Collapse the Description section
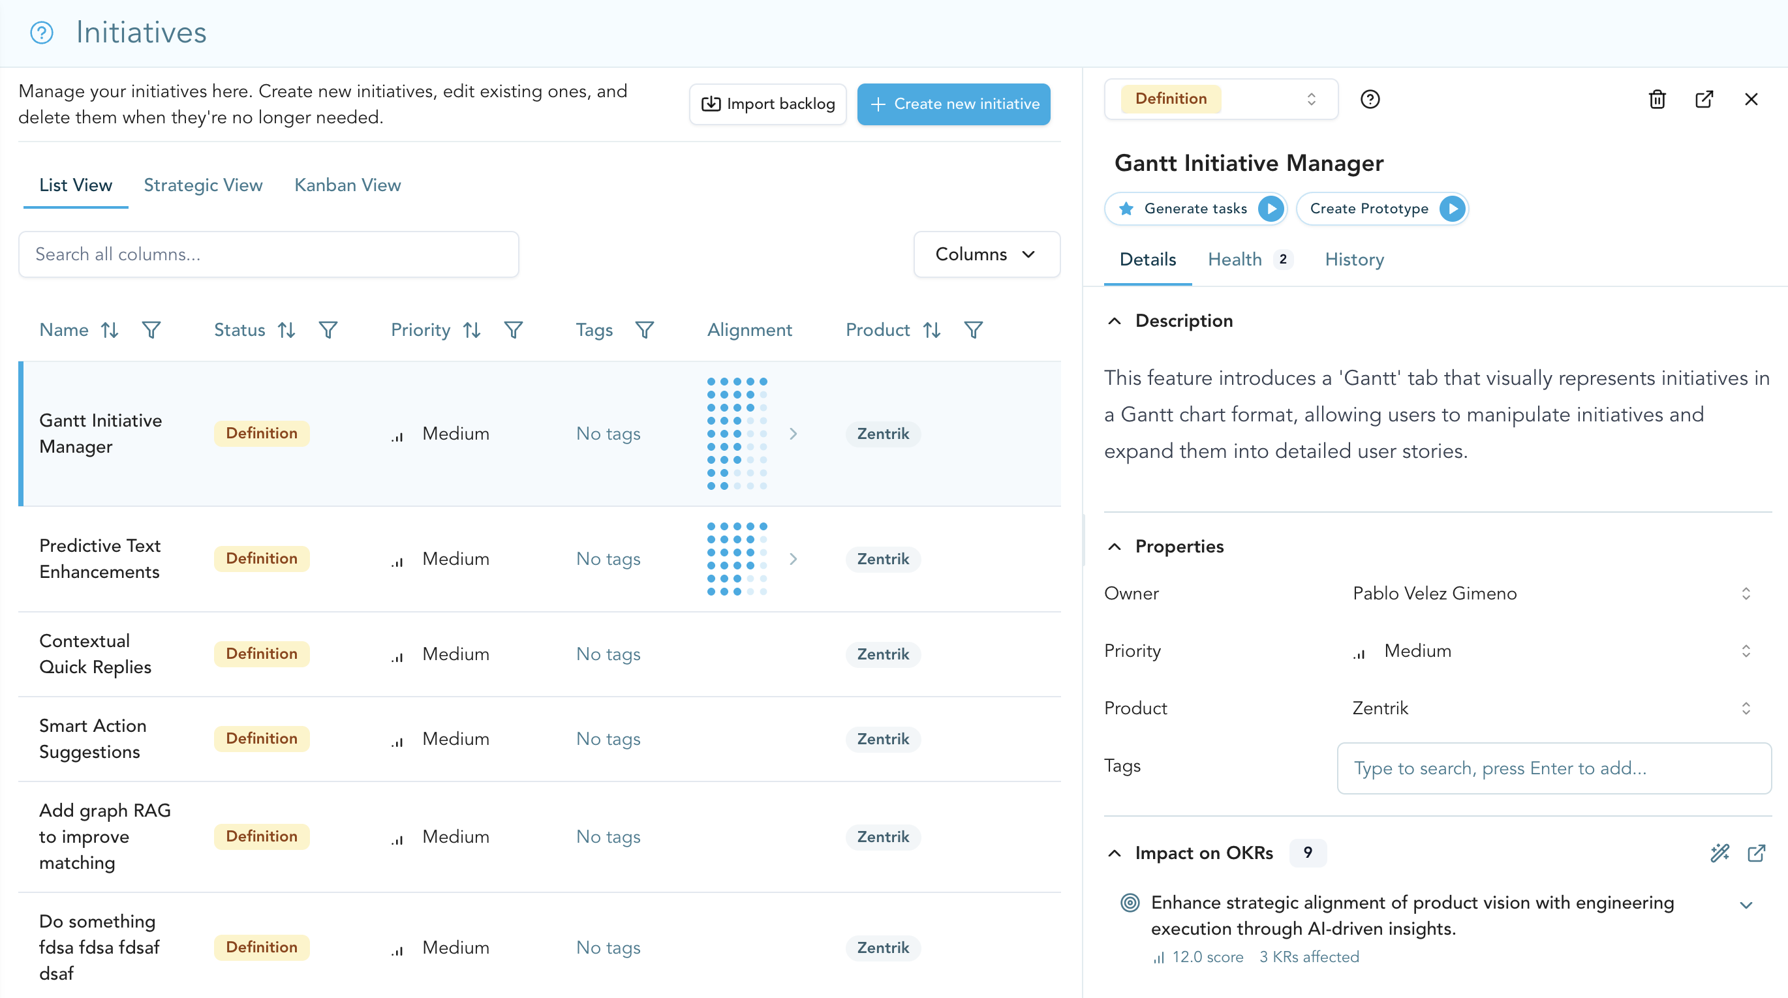Viewport: 1788px width, 998px height. click(x=1114, y=321)
